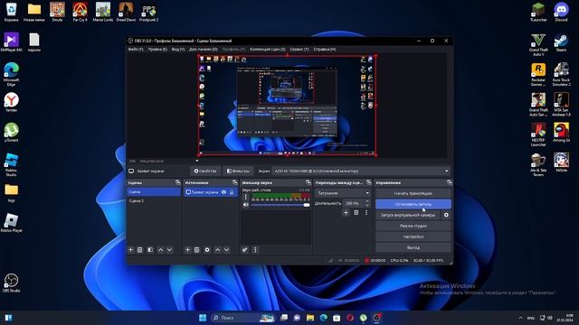Open screen selection dropdown in source toolbar
Screen dimensions: 579x325
point(361,171)
